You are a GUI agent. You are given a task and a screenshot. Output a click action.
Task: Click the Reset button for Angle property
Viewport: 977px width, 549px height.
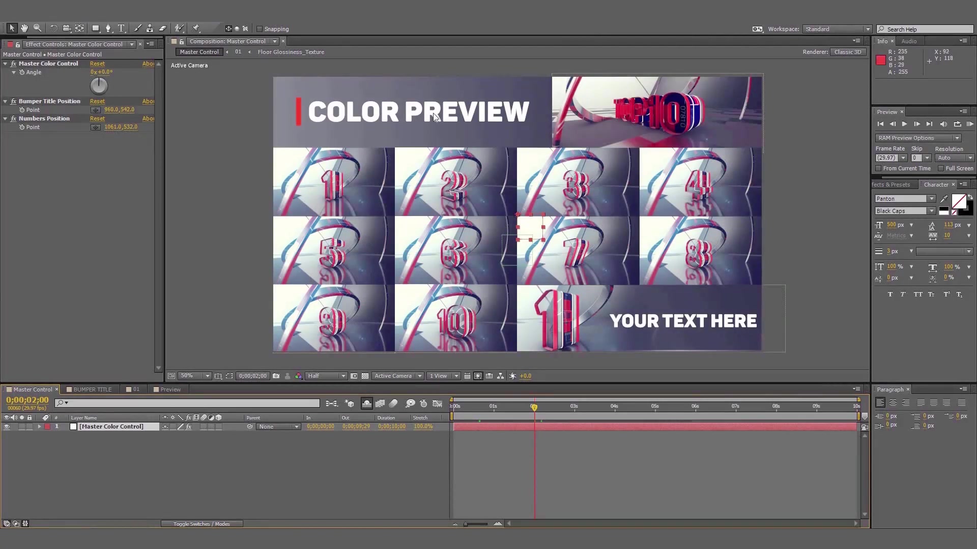tap(97, 63)
